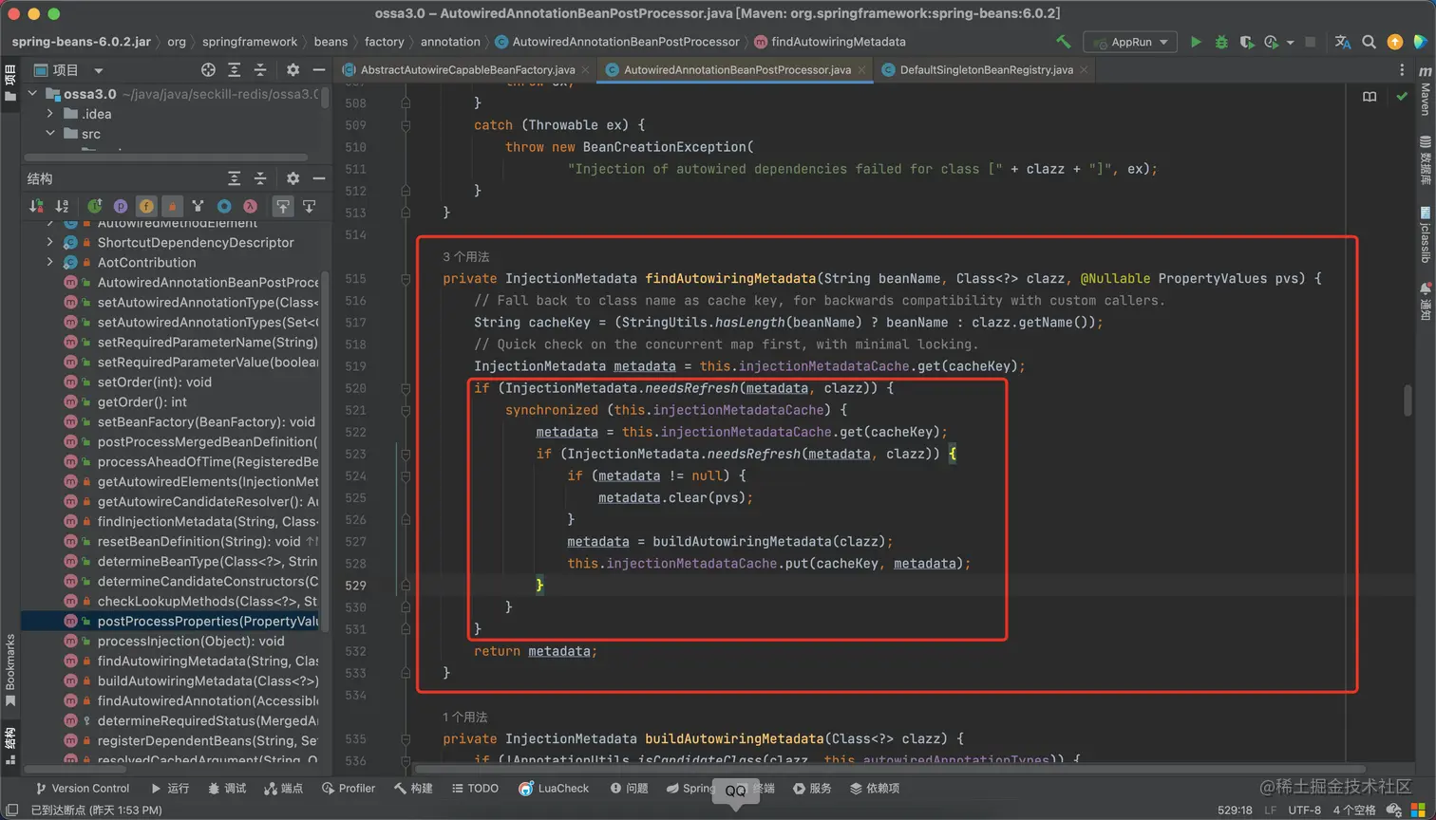Collapse all in Structure panel
Screen dimensions: 1436x820
260,178
